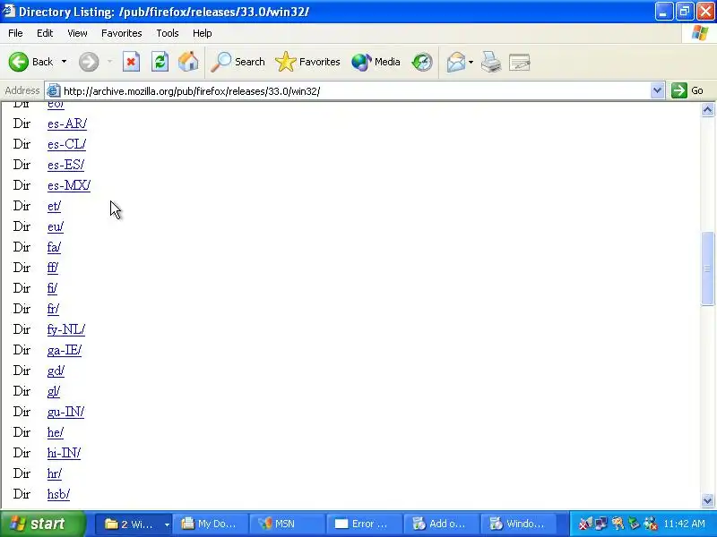
Task: Open the es-ES/ directory link
Action: [65, 165]
